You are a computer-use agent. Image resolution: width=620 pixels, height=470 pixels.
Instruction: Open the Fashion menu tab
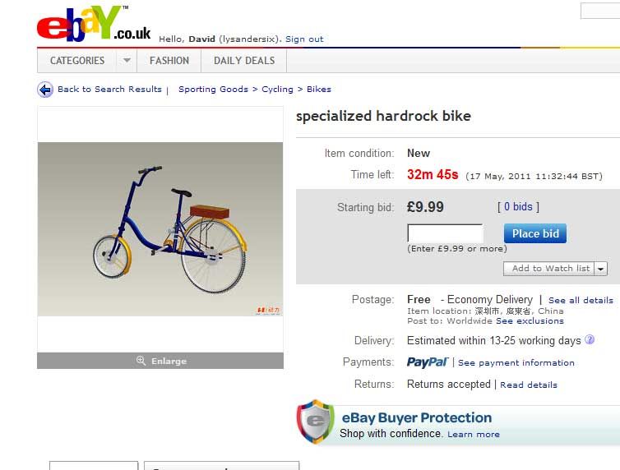pos(169,61)
